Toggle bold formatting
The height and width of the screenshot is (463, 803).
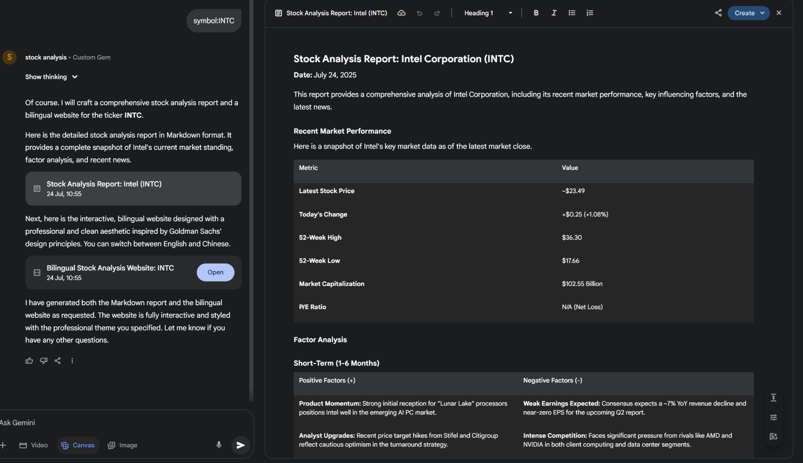536,13
